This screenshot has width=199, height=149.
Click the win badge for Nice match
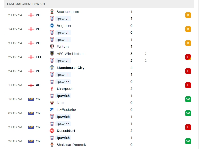[188, 99]
